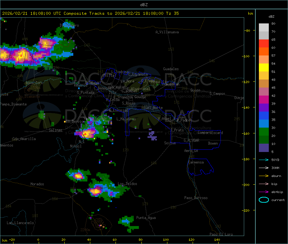Click the 'Soitue' map label
This screenshot has width=288, height=244.
coord(170,143)
